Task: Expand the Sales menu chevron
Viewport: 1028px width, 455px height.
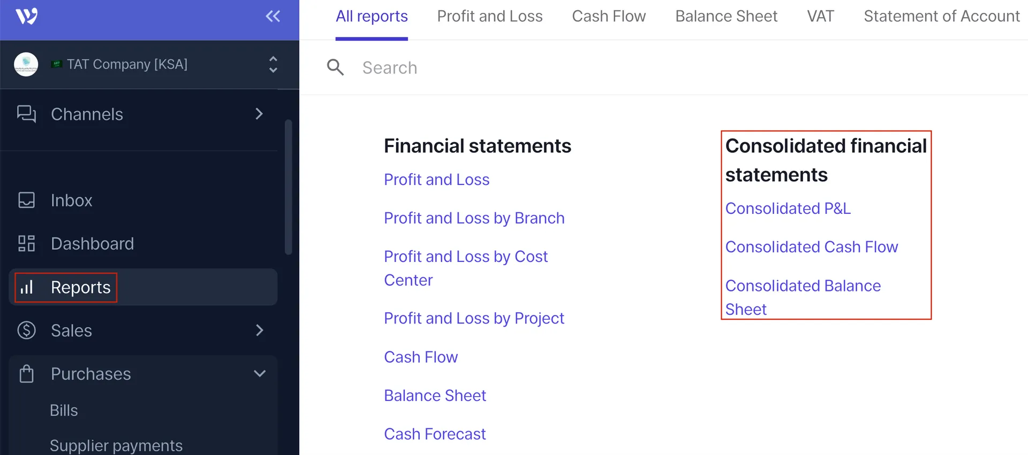Action: [x=260, y=330]
